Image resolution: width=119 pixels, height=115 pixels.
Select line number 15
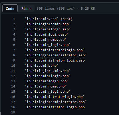point(13,92)
